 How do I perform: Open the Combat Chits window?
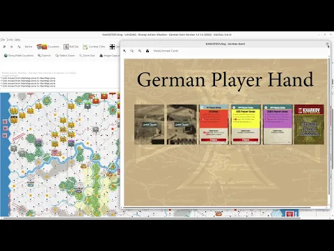[x=94, y=47]
